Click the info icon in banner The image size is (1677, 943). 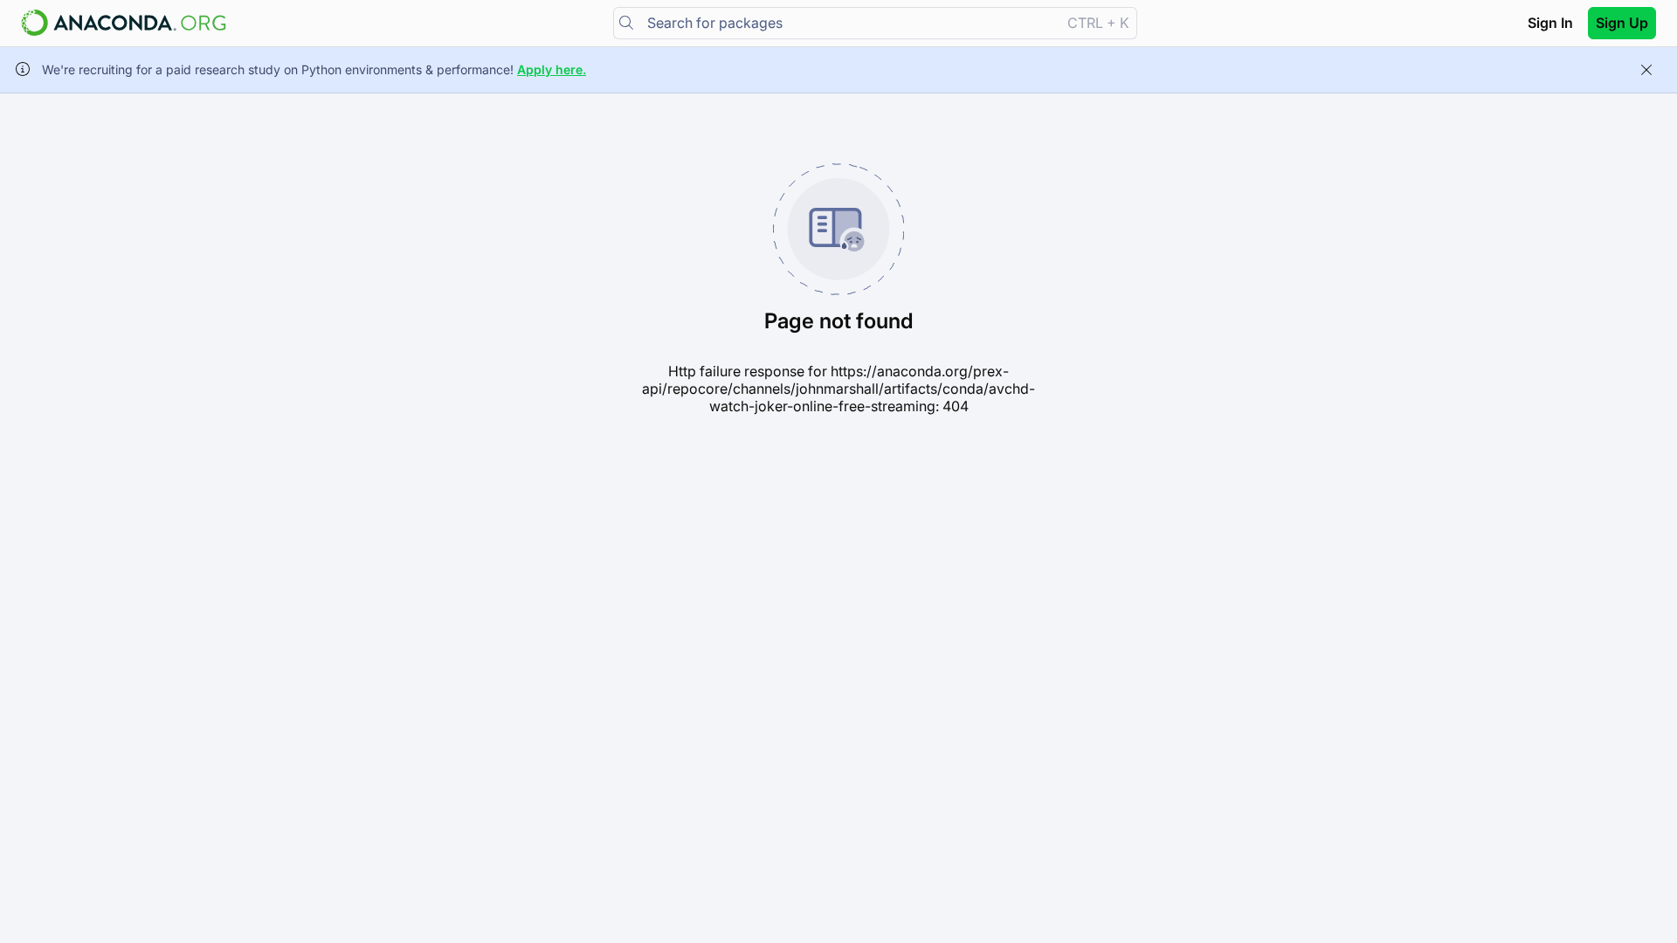click(x=23, y=69)
